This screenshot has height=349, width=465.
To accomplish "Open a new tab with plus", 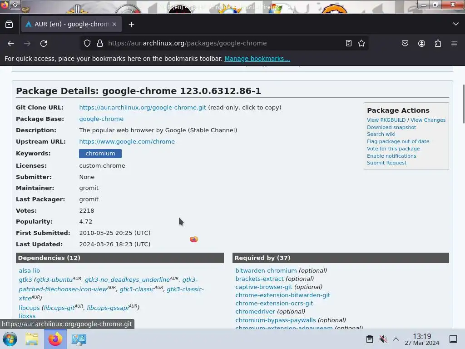I will click(x=131, y=25).
